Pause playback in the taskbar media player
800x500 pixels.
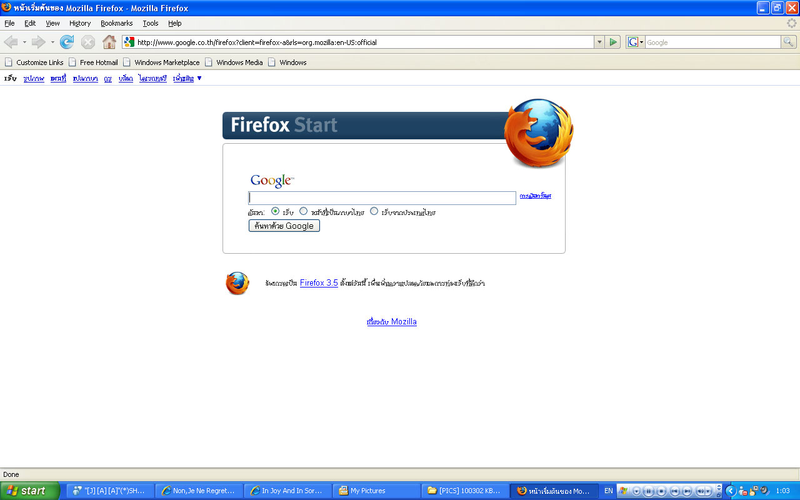click(x=649, y=491)
